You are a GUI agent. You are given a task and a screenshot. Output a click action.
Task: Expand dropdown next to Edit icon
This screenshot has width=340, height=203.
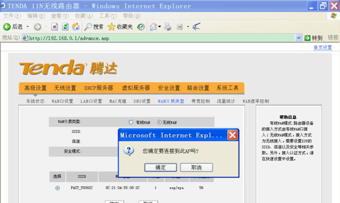pyautogui.click(x=188, y=26)
